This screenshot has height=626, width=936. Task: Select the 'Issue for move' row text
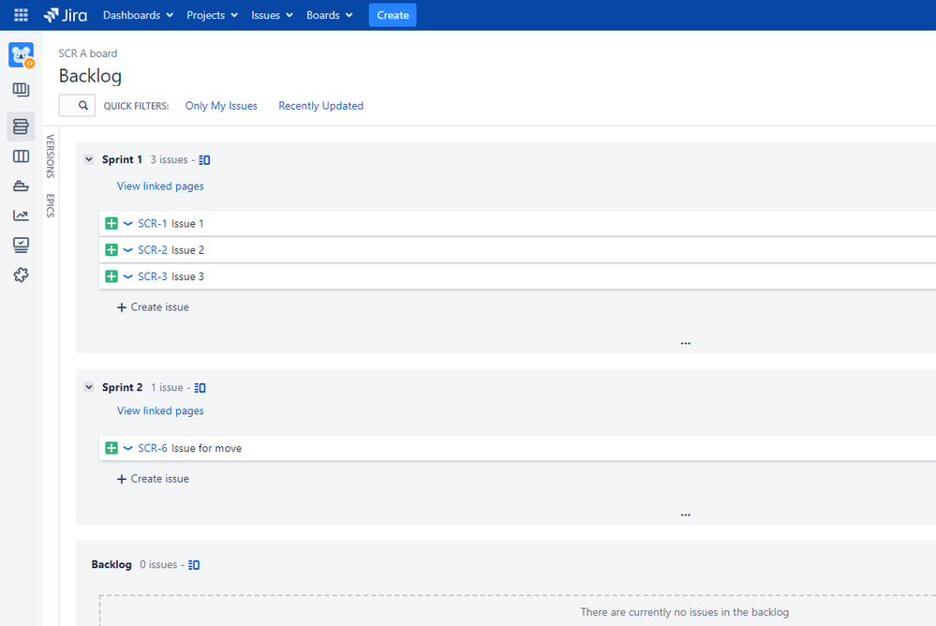pyautogui.click(x=206, y=448)
